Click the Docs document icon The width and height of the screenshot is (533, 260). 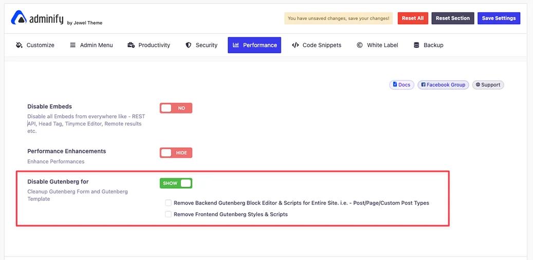click(395, 85)
